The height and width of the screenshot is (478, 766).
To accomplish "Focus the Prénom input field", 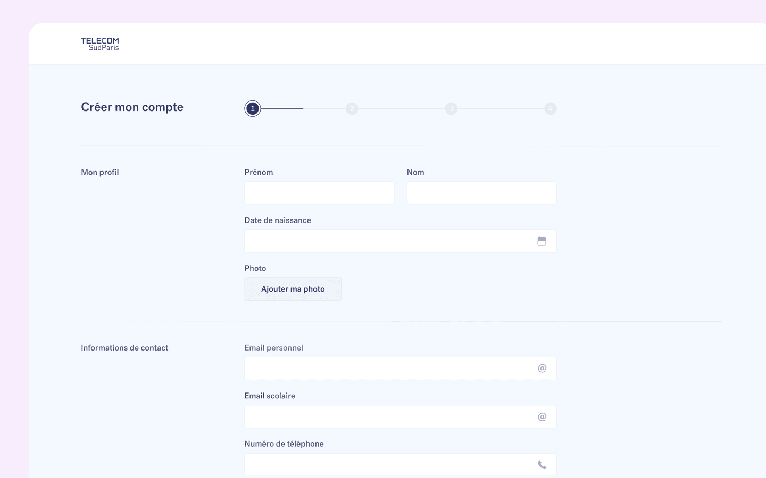I will click(x=319, y=193).
